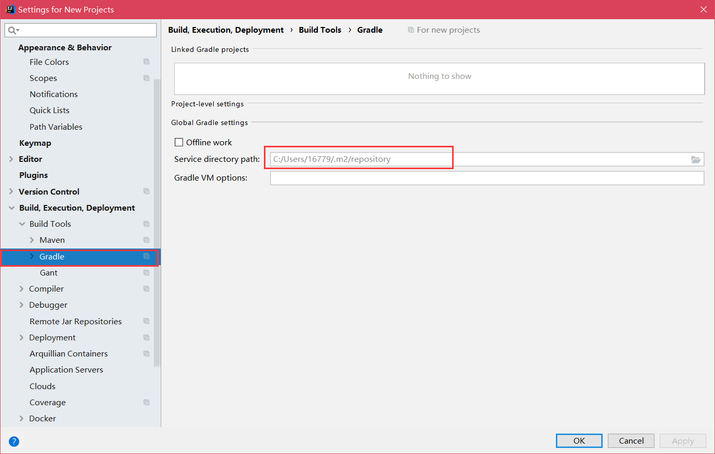The image size is (715, 454).
Task: Click the project-level icon beside Compiler
Action: pos(146,288)
